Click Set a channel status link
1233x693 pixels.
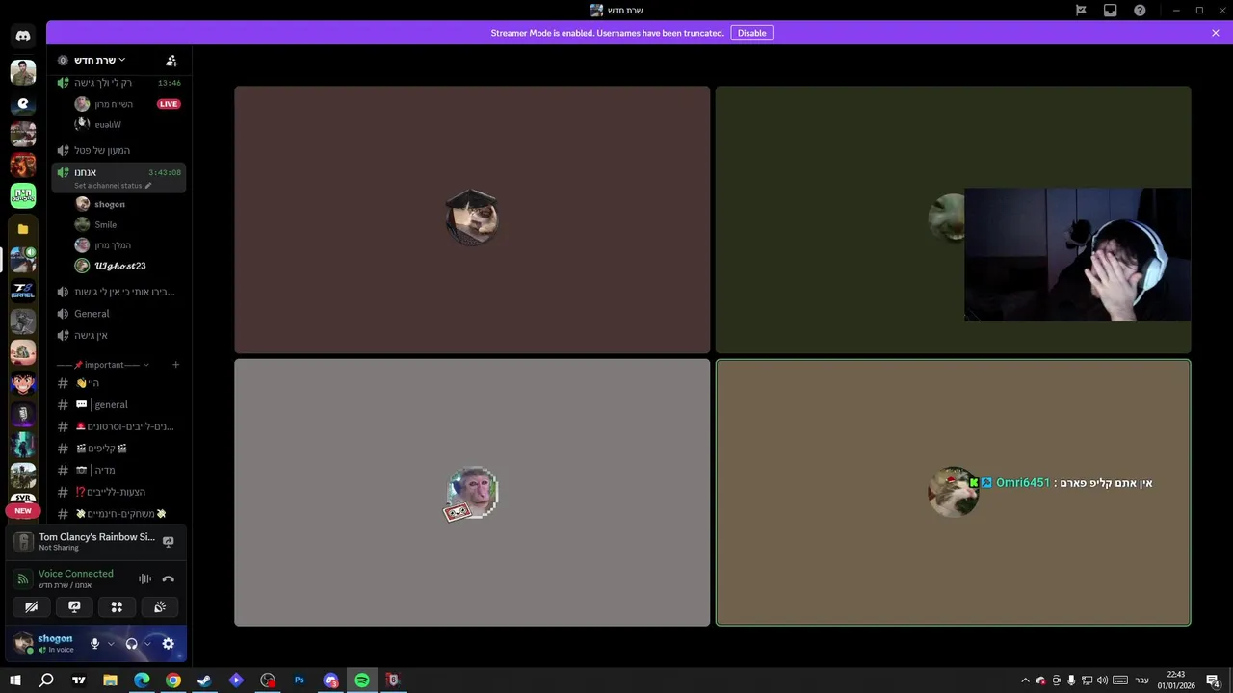point(113,186)
